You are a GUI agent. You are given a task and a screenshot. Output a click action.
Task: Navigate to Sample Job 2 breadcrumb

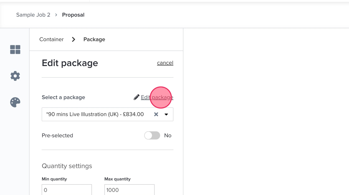pos(33,15)
